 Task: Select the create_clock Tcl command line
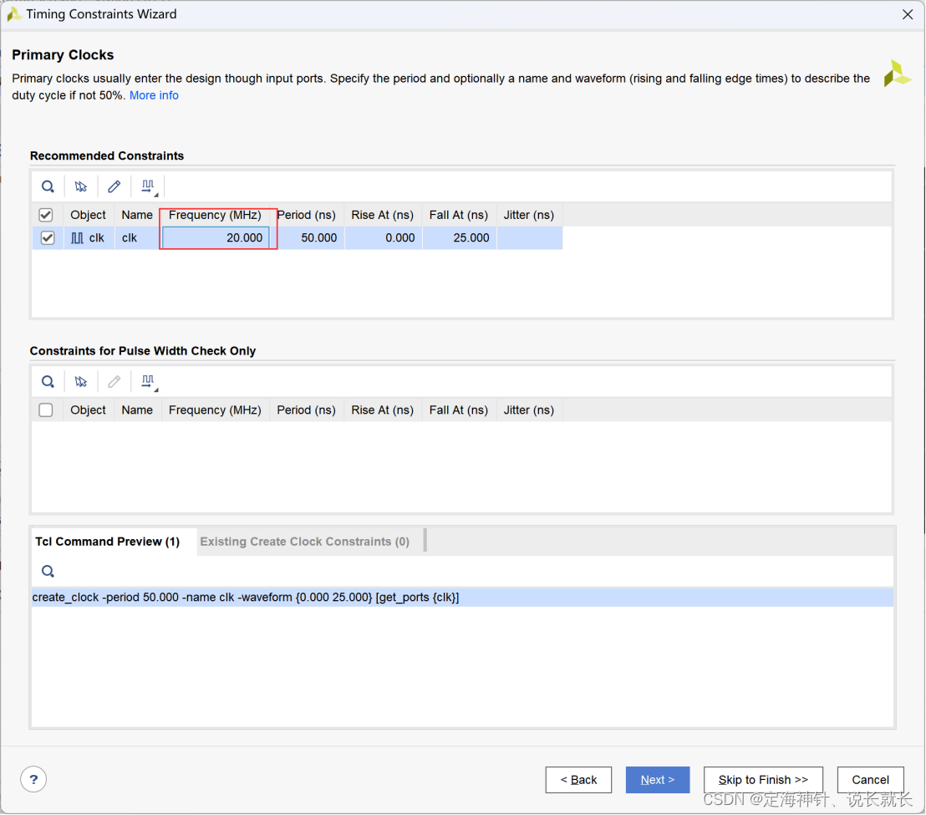462,597
